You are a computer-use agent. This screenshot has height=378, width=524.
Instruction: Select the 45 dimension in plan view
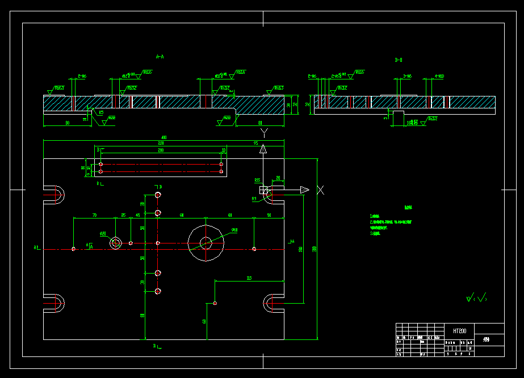[x=138, y=215]
